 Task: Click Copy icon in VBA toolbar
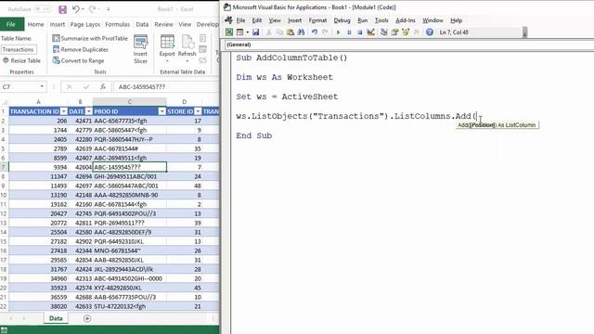(279, 32)
